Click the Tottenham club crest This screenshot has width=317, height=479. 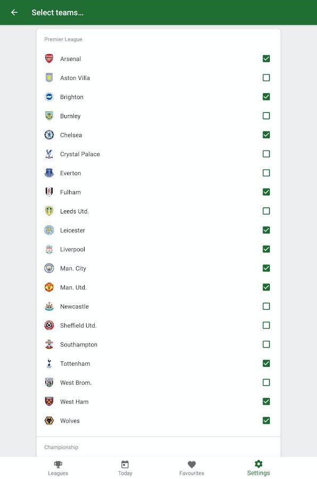click(x=49, y=364)
